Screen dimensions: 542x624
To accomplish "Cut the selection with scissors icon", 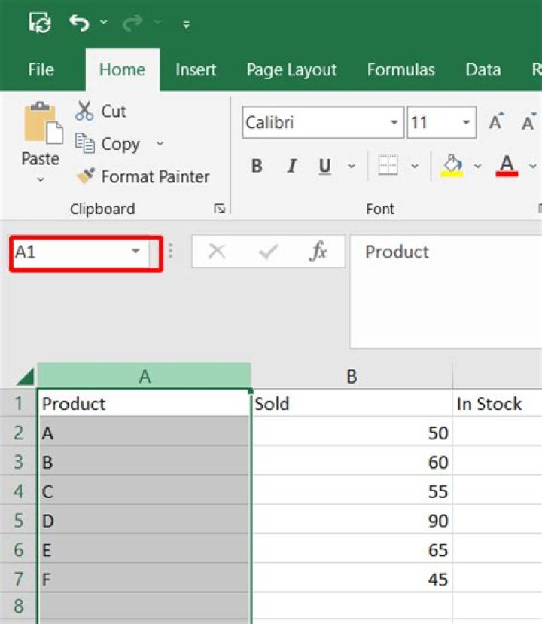I will [x=101, y=111].
